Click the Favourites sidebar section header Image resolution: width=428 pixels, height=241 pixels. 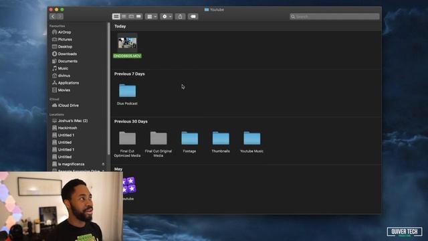coord(57,26)
